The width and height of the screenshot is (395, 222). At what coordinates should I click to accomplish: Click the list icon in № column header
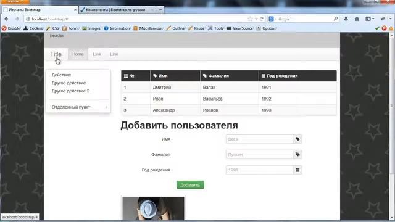[x=126, y=76]
